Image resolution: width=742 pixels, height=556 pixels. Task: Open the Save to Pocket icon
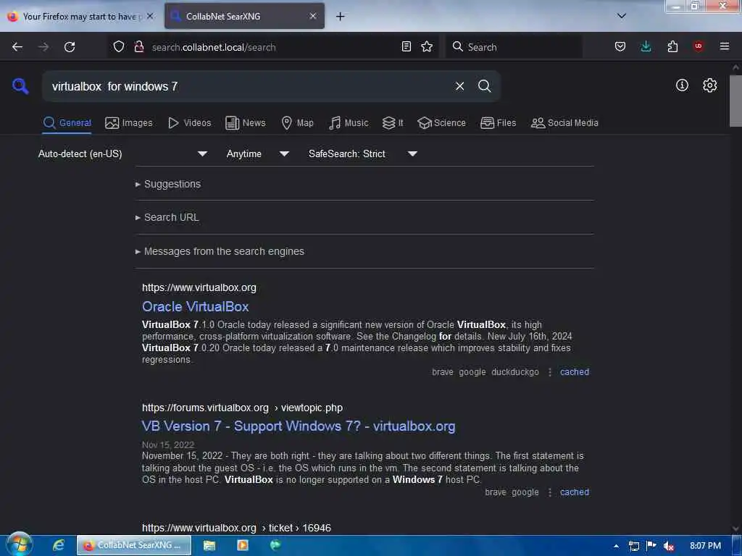pos(620,46)
